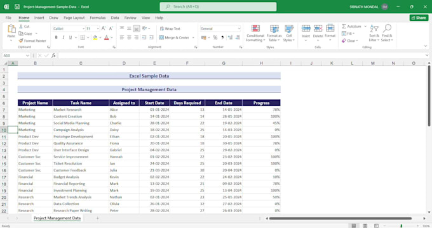
Task: Click the horizontal scrollbar
Action: (x=341, y=218)
